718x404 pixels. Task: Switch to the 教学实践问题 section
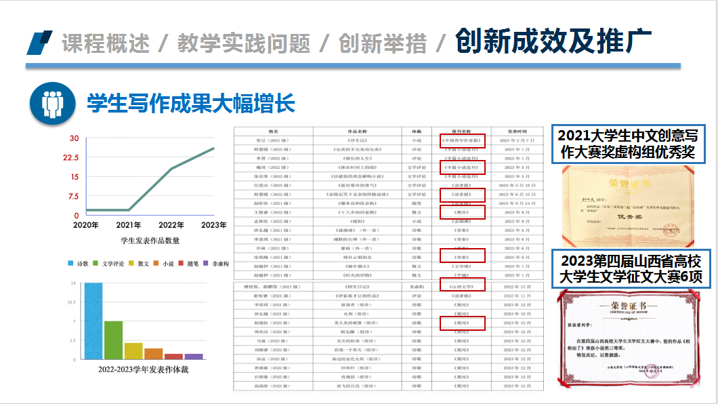(244, 43)
